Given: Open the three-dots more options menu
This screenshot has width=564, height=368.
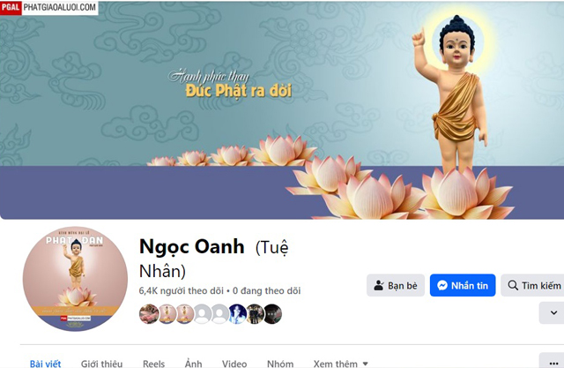Looking at the screenshot, I should point(554,363).
